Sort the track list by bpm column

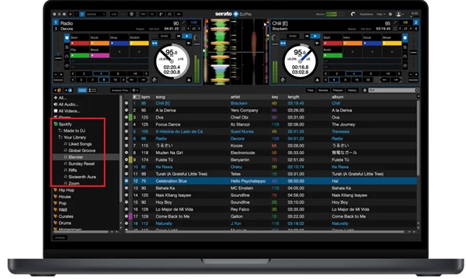tap(146, 97)
